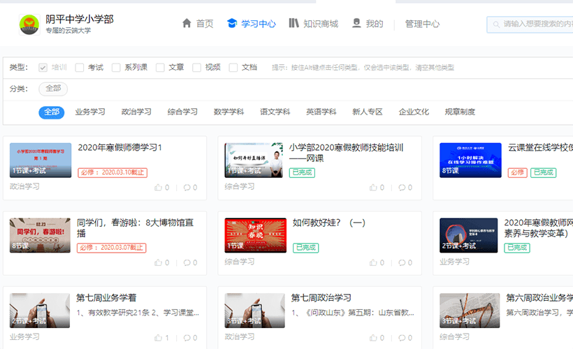Open thumbnail of 第七周政治学习 course
The image size is (573, 349).
(x=255, y=311)
